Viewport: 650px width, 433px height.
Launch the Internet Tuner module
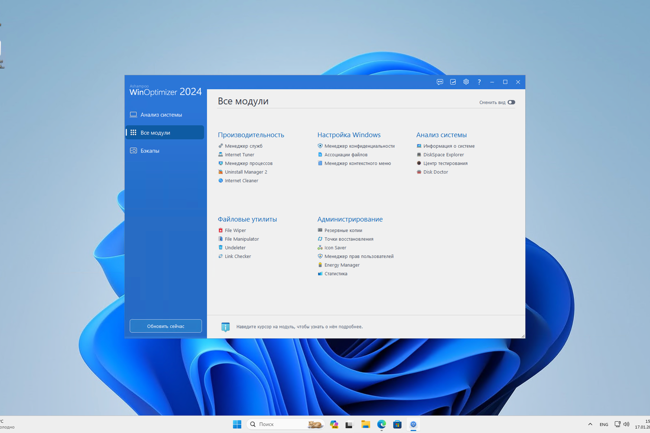tap(239, 155)
